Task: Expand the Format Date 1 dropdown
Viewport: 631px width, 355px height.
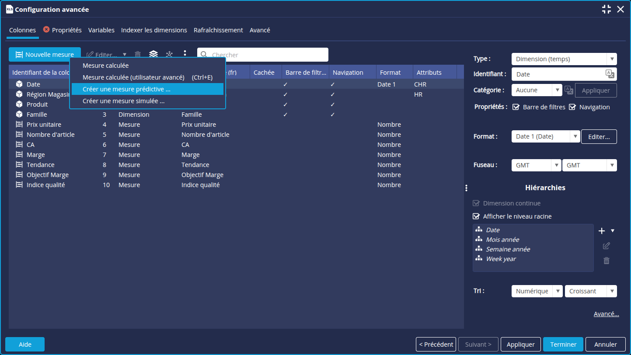Action: pos(545,136)
